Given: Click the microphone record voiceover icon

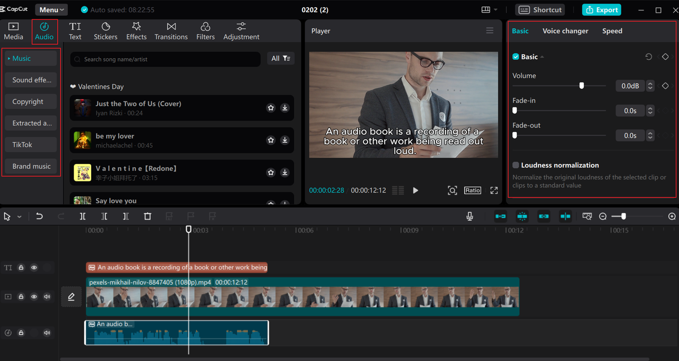Looking at the screenshot, I should tap(469, 216).
